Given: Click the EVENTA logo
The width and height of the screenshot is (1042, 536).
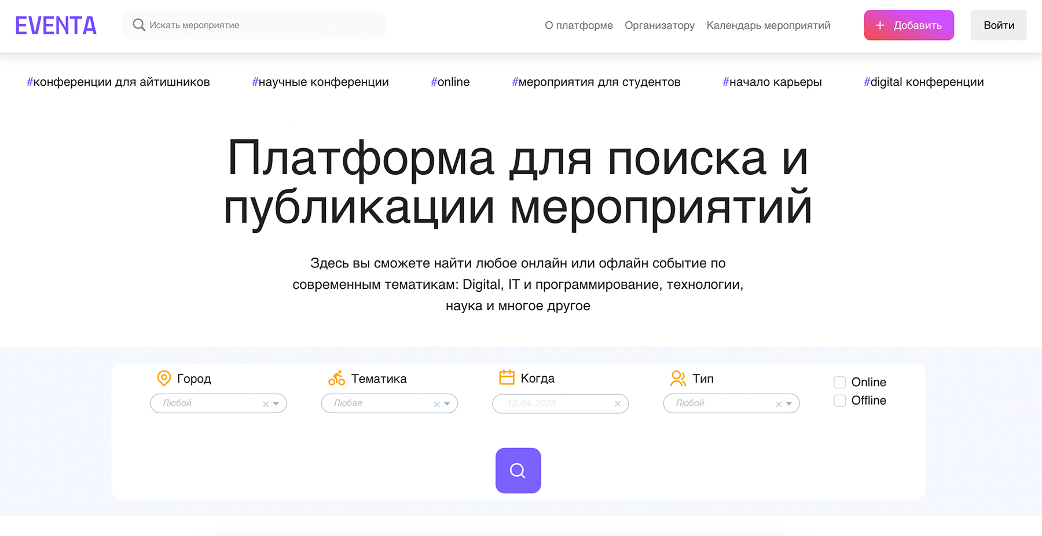Looking at the screenshot, I should [56, 25].
